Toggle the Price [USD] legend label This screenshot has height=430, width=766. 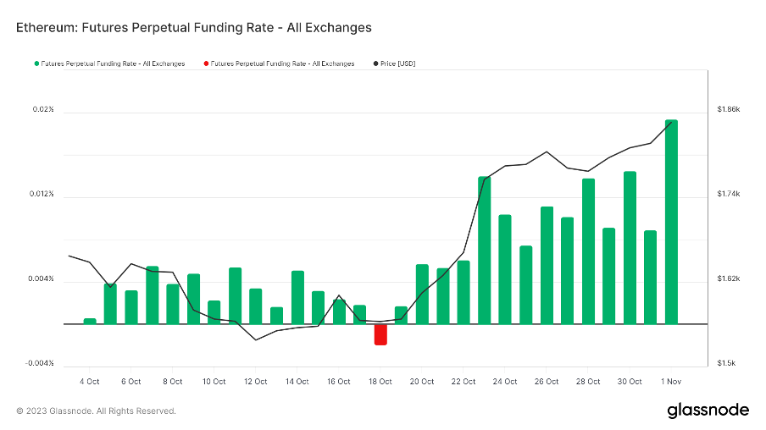pos(398,63)
